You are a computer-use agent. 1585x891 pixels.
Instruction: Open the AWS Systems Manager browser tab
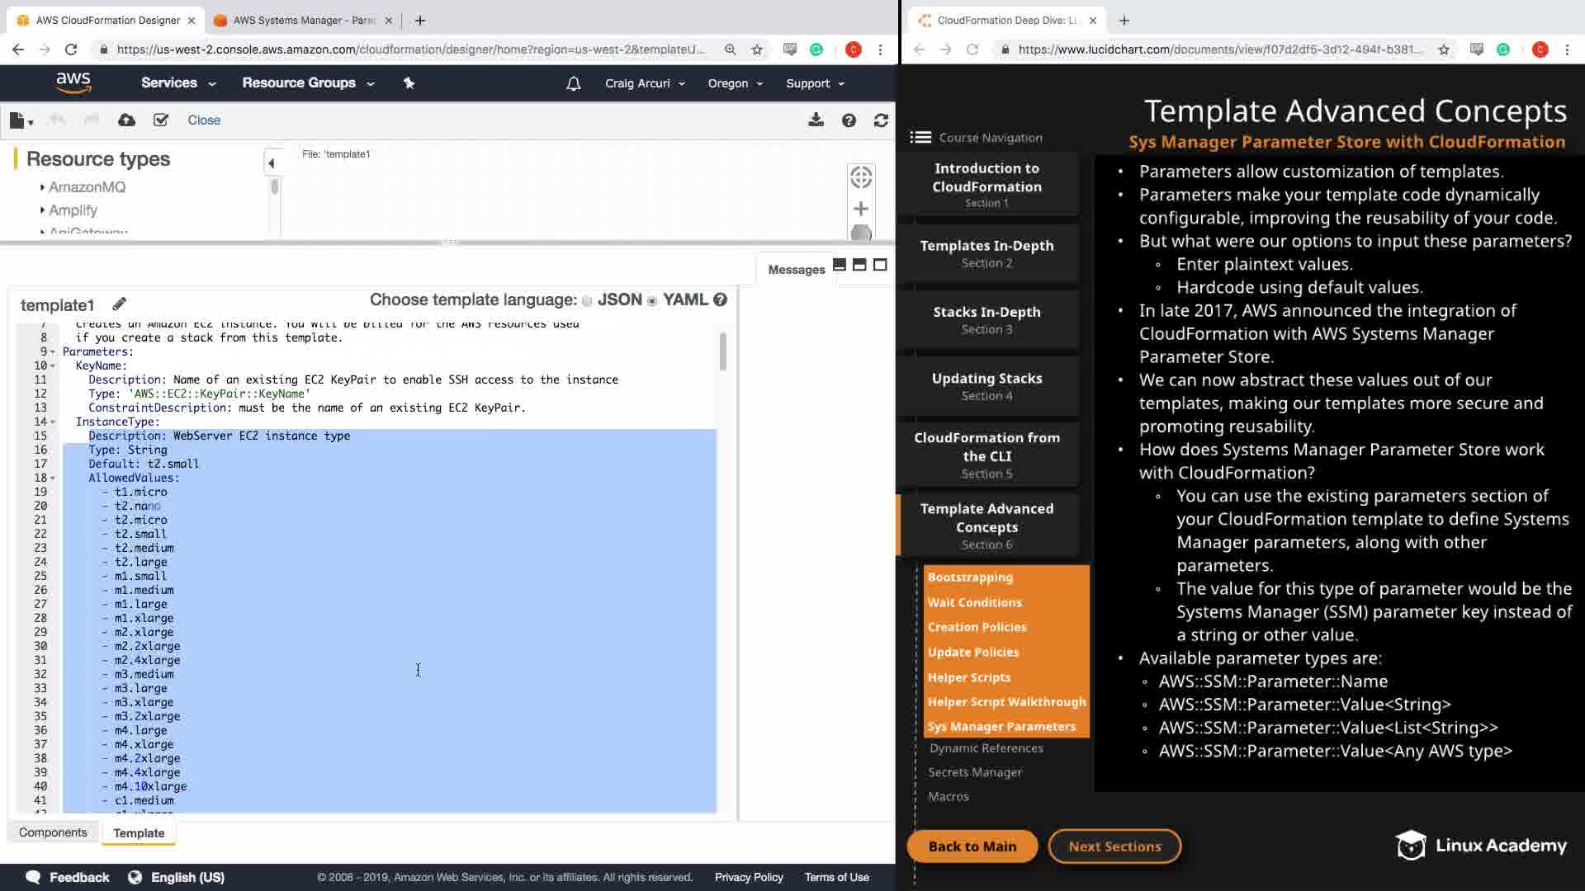[x=303, y=20]
